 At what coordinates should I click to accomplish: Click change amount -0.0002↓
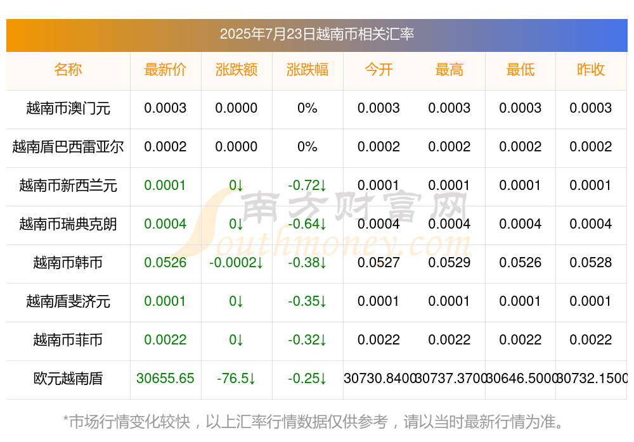pos(236,263)
